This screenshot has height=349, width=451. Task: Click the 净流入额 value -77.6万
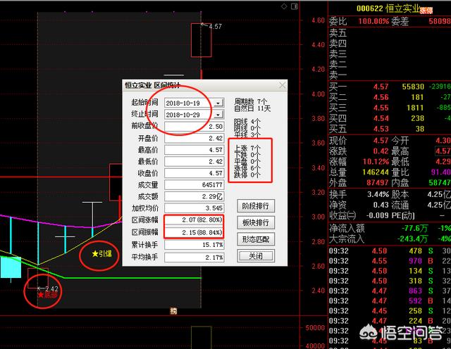[414, 229]
